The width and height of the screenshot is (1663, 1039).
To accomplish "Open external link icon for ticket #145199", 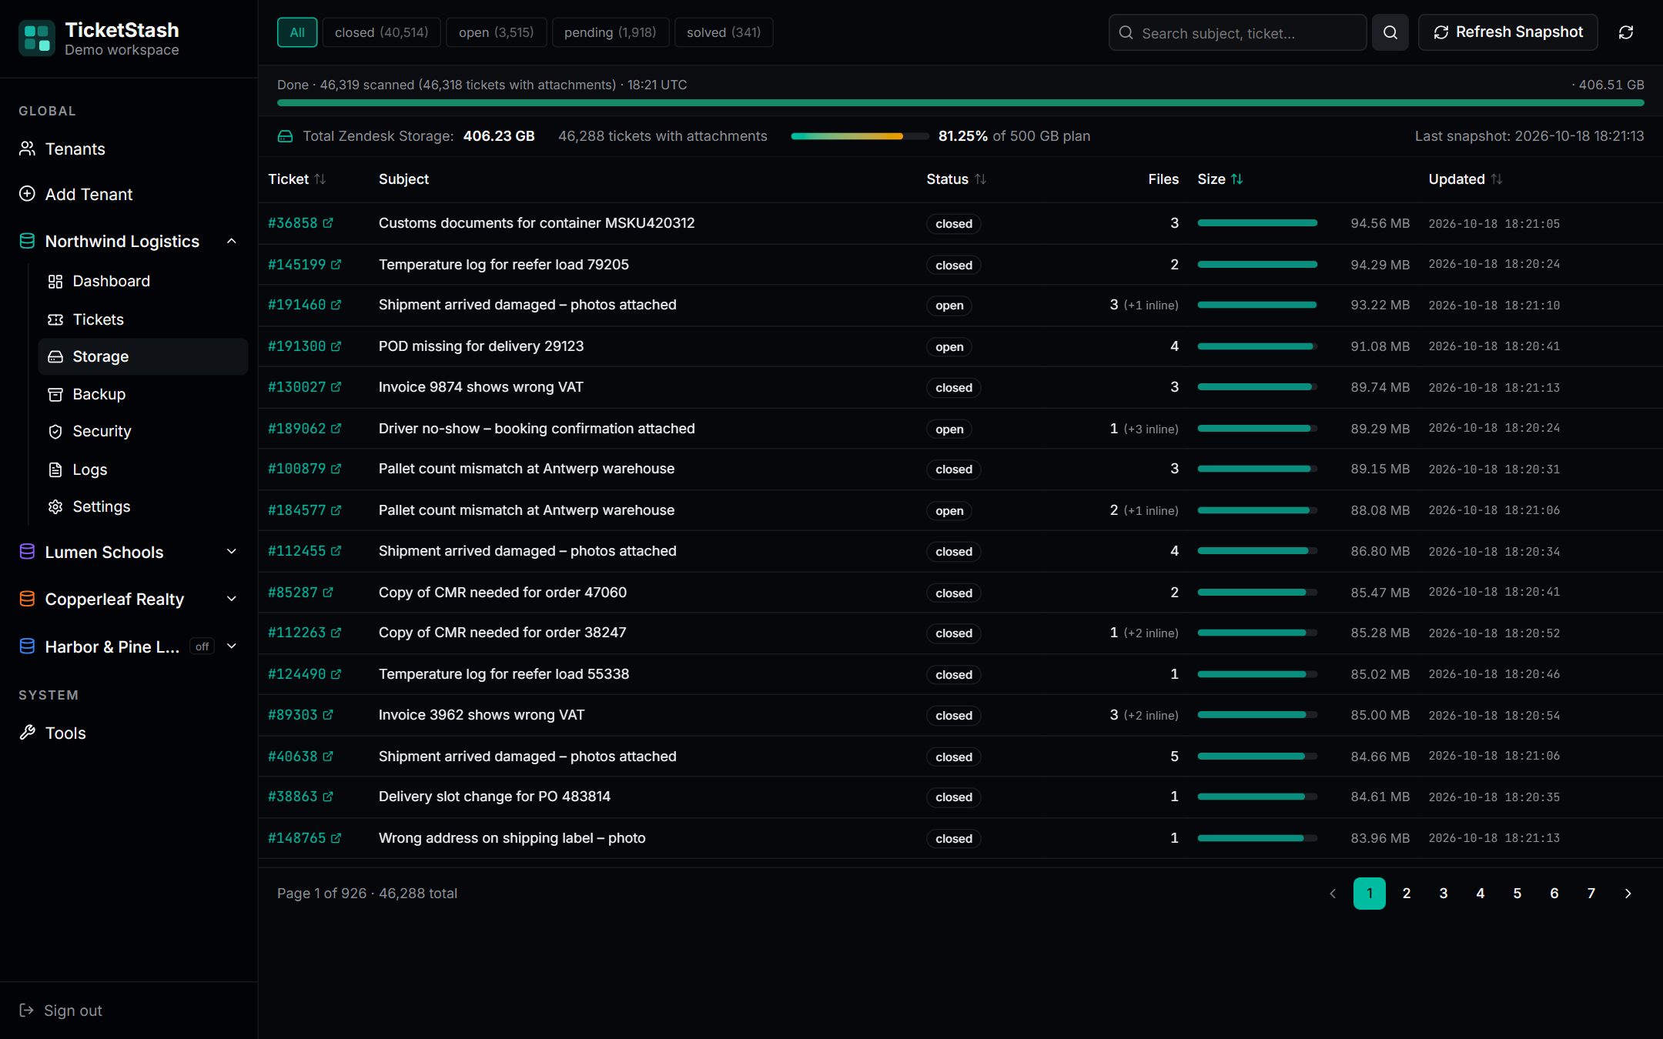I will 336,264.
